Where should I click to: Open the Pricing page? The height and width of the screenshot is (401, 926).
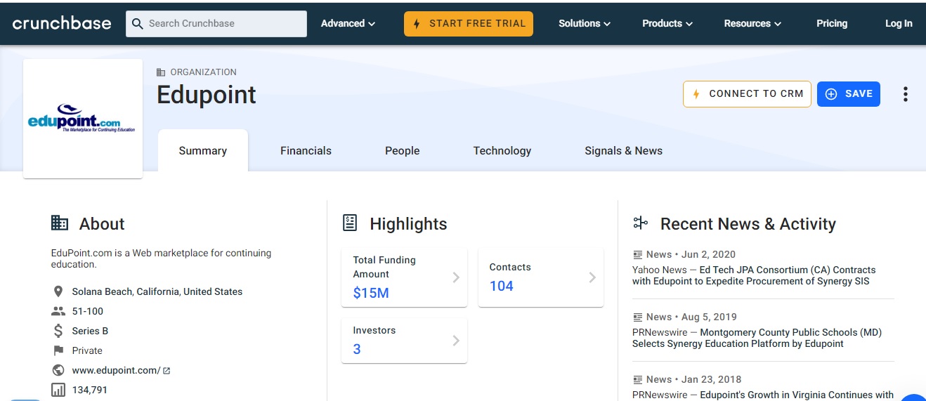pyautogui.click(x=832, y=23)
